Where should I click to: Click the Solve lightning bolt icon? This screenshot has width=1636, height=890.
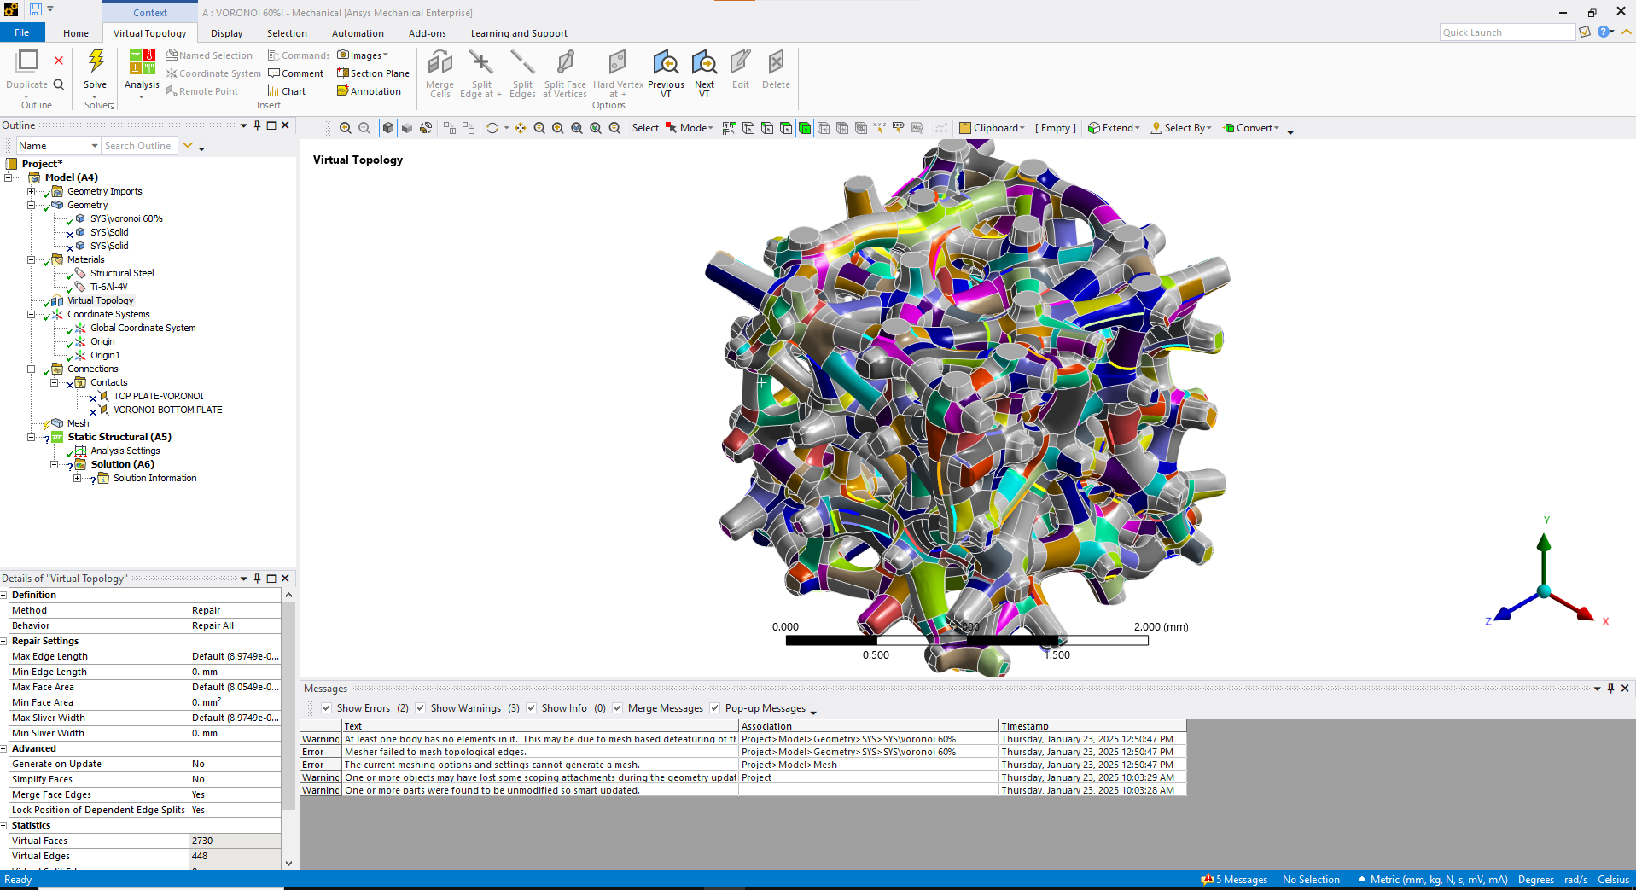tap(96, 61)
